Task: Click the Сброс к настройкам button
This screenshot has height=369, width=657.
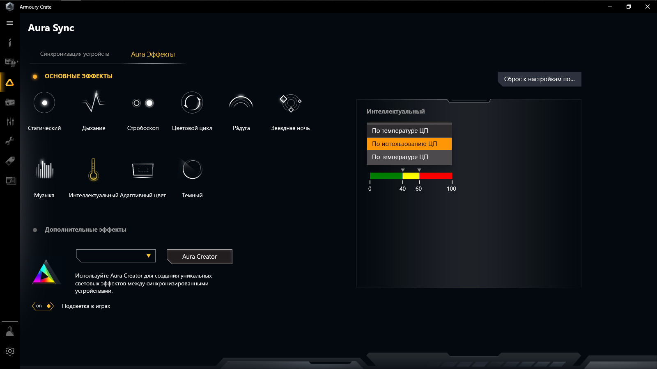Action: 539,79
